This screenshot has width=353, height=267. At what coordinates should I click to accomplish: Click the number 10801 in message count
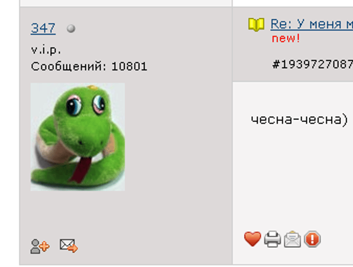[129, 66]
